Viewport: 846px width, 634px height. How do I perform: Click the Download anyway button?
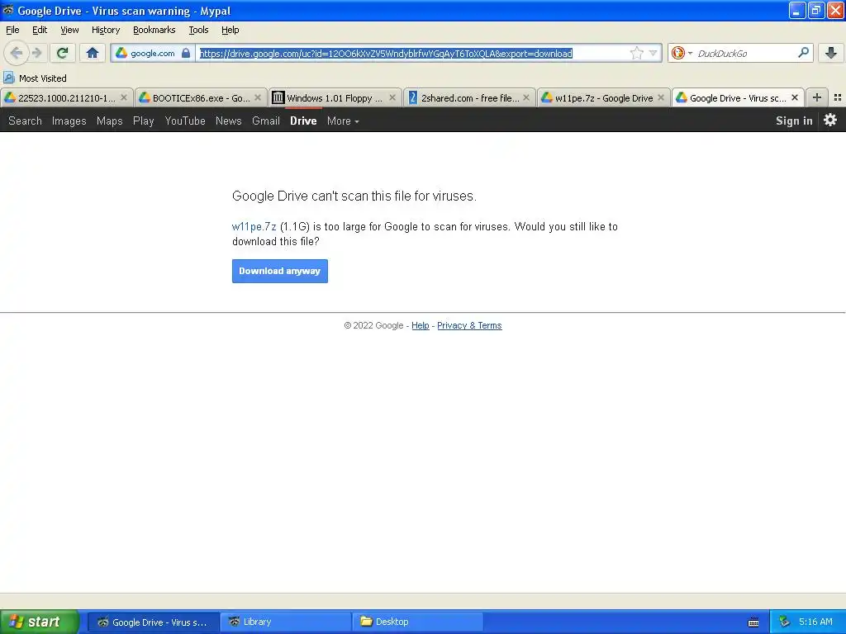(280, 271)
